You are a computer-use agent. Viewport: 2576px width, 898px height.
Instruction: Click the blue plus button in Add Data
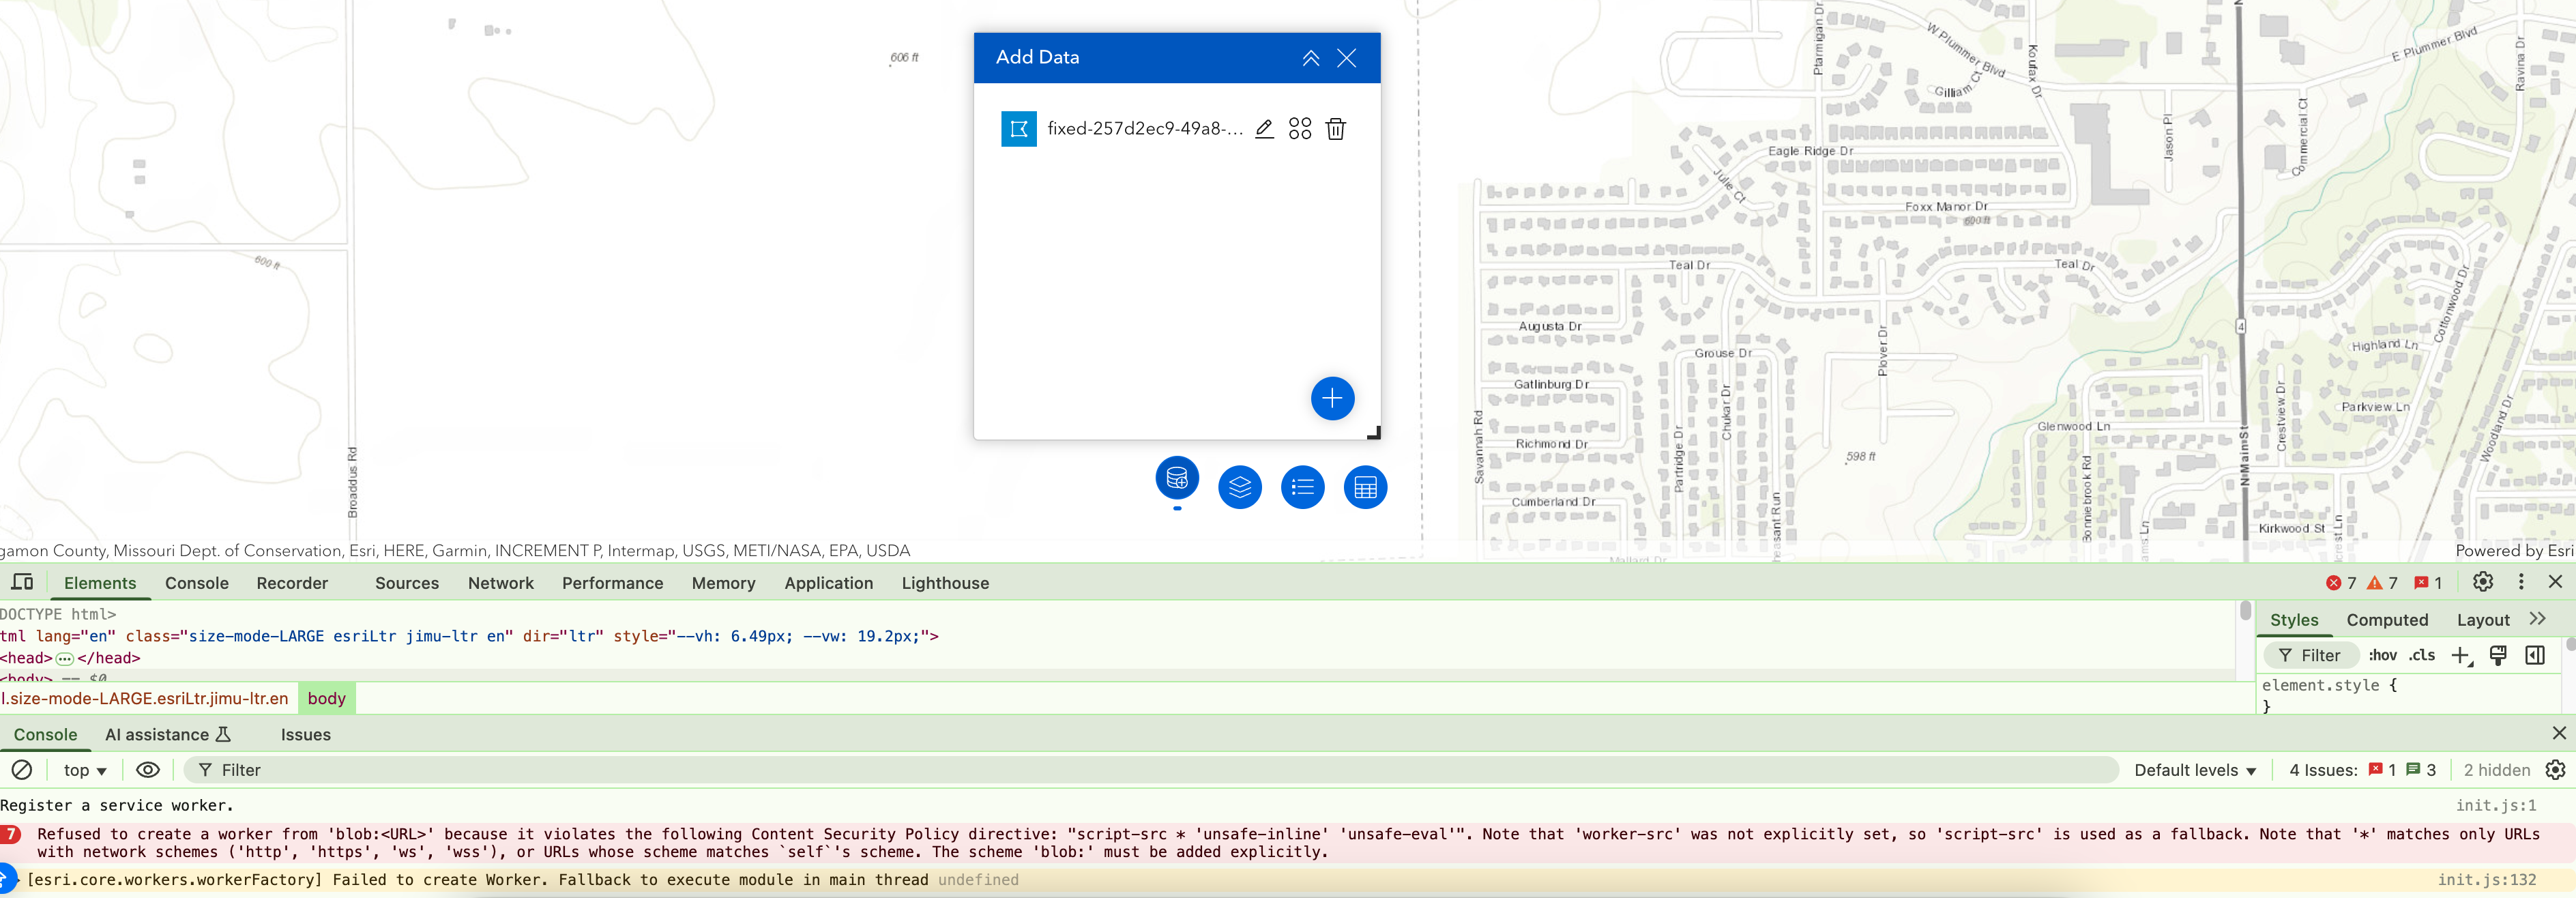[x=1331, y=398]
